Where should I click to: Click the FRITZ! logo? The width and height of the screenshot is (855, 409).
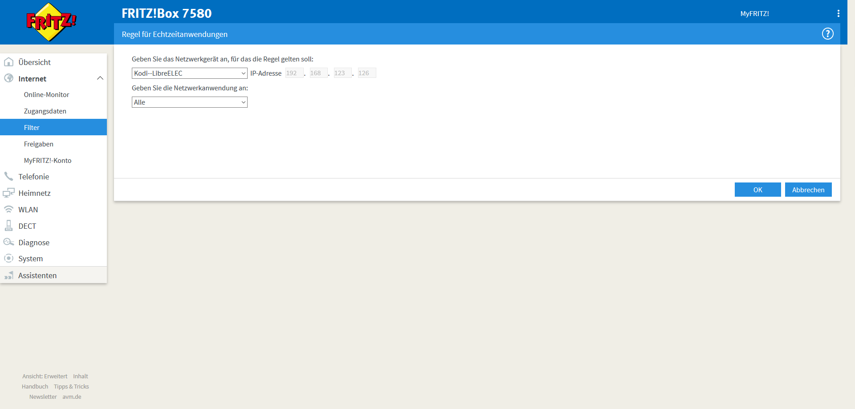[x=52, y=22]
